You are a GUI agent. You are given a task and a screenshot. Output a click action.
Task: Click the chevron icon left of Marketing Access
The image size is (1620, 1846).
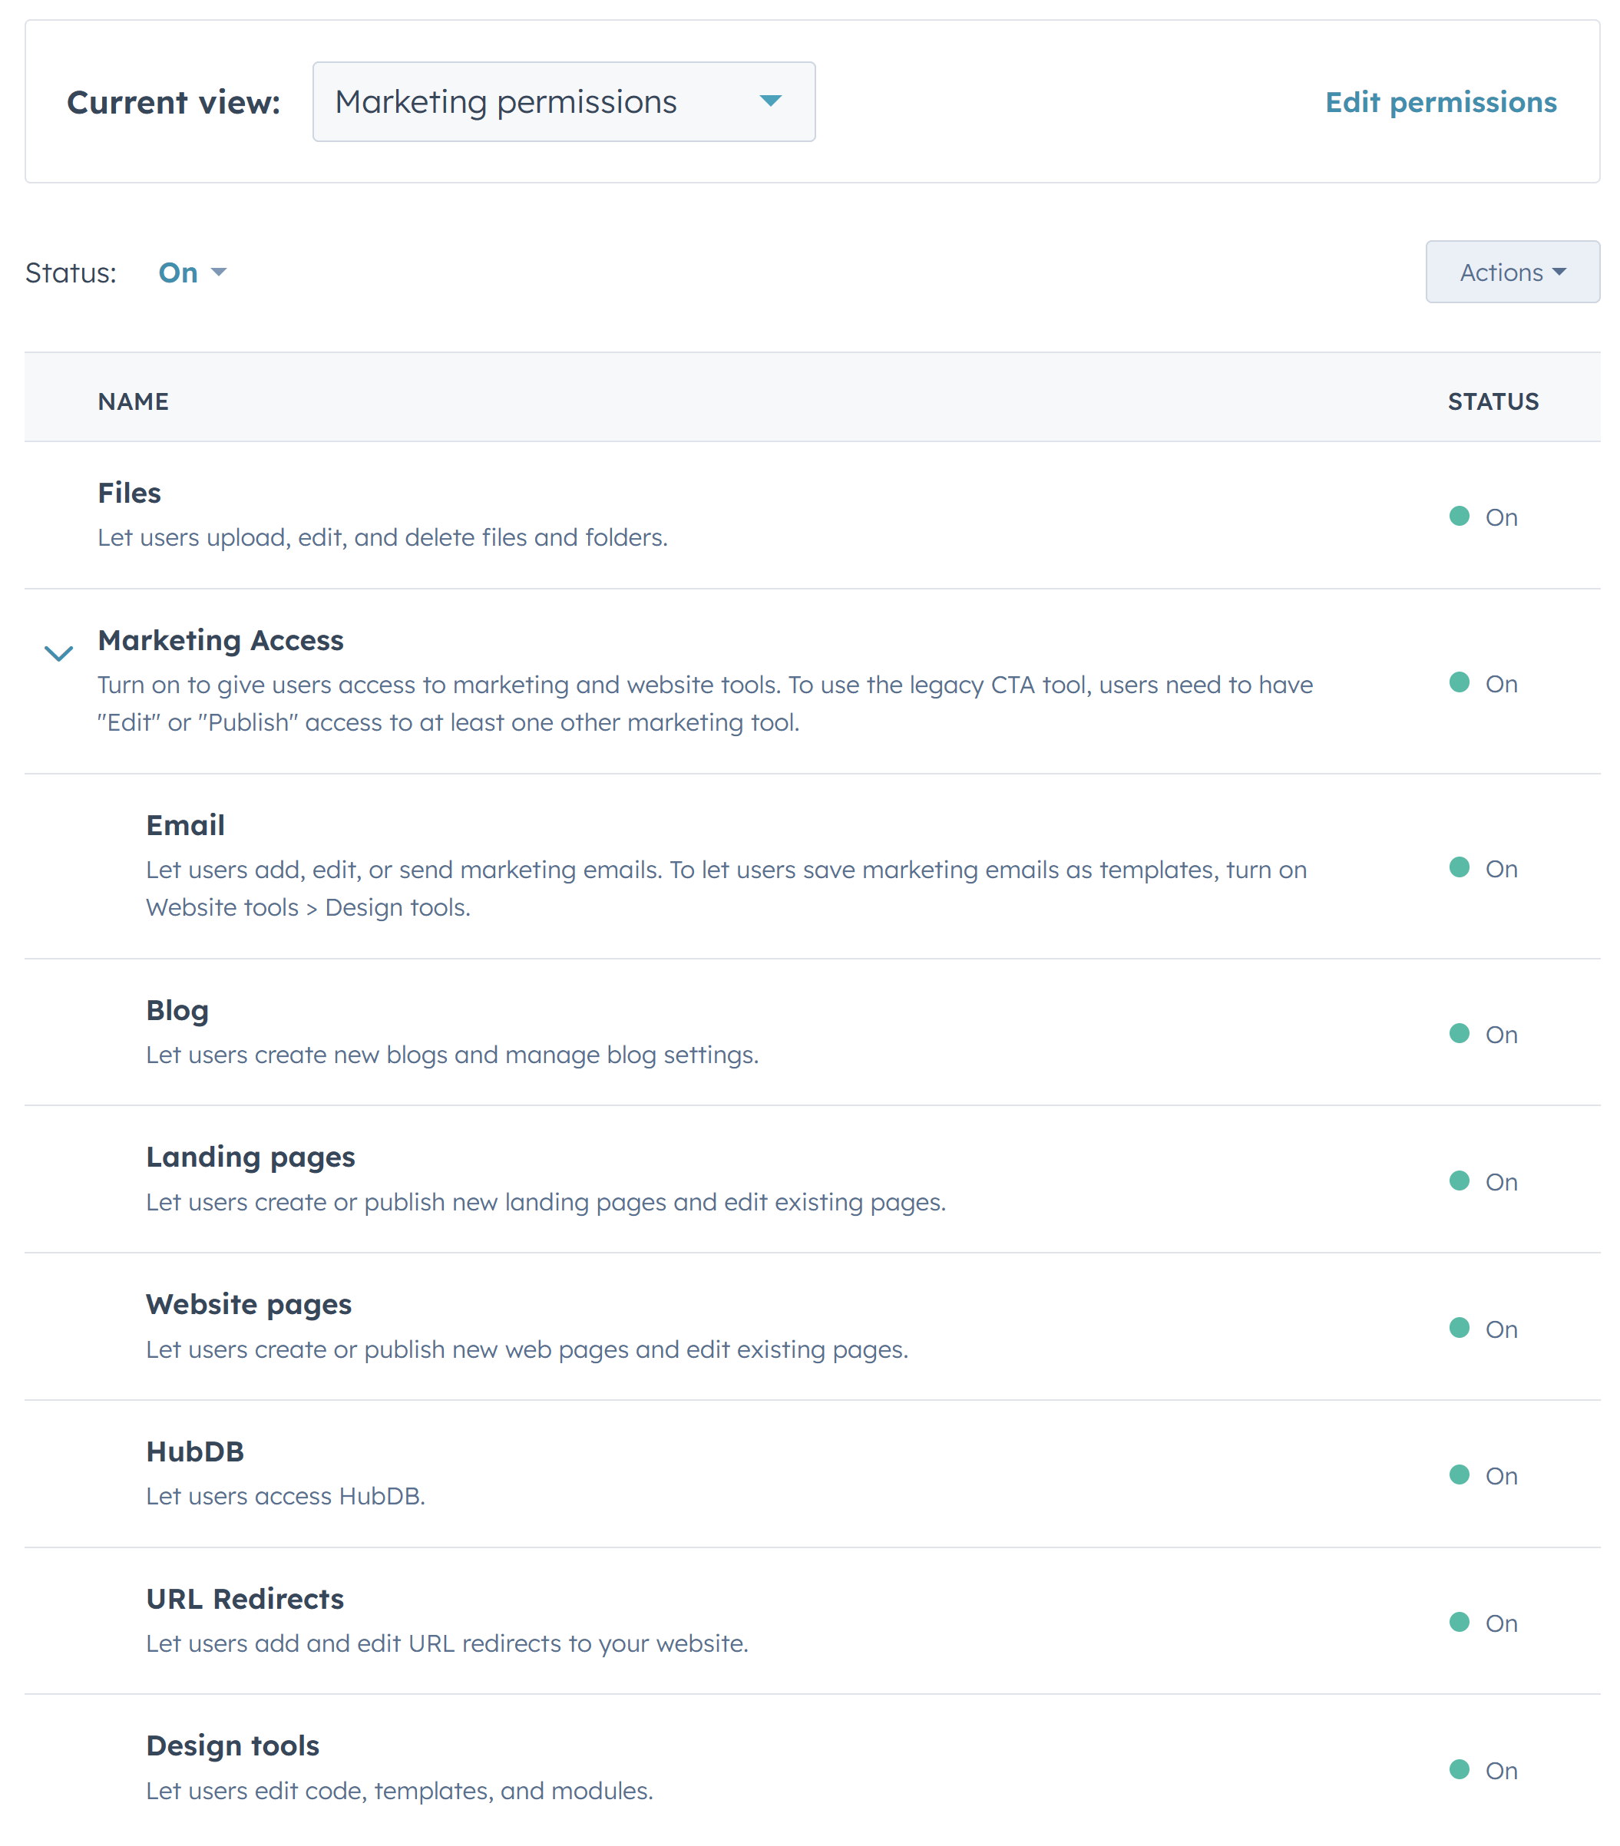coord(58,653)
